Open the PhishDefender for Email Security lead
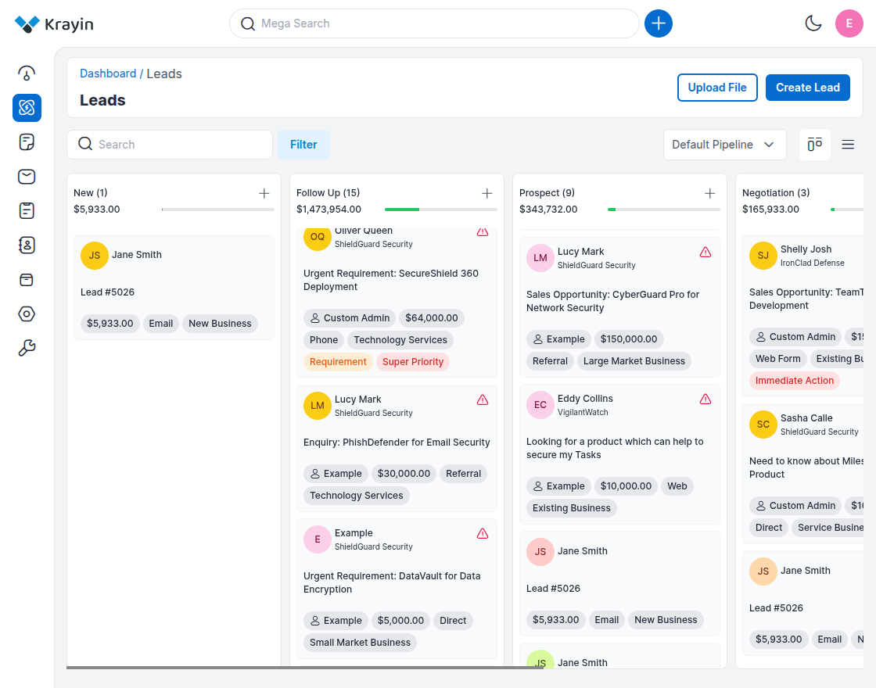Image resolution: width=876 pixels, height=688 pixels. 397,443
